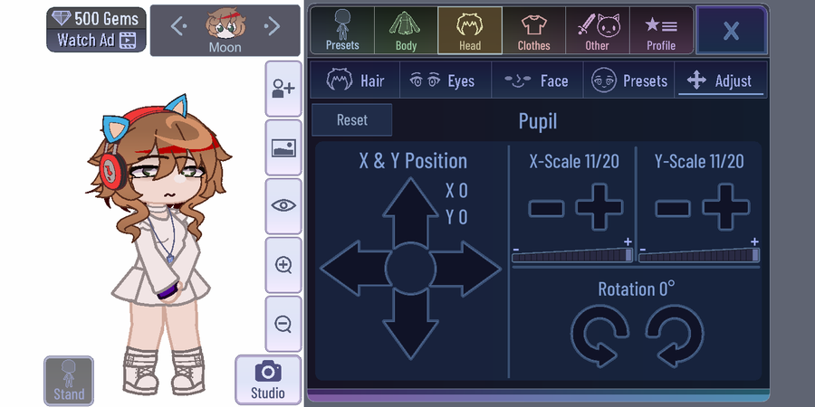Open the Clothes tab

533,31
